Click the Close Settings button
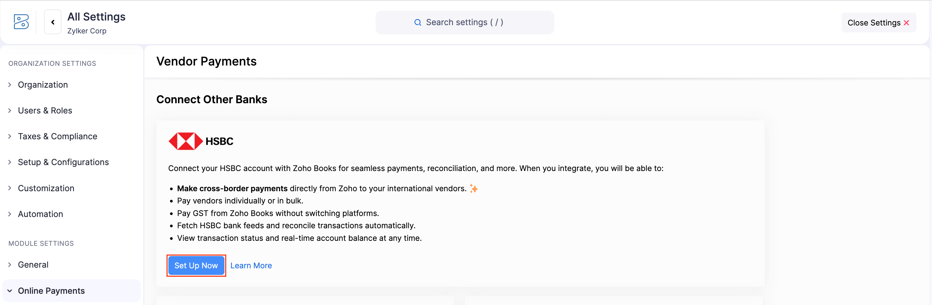This screenshot has height=305, width=932. [x=878, y=22]
